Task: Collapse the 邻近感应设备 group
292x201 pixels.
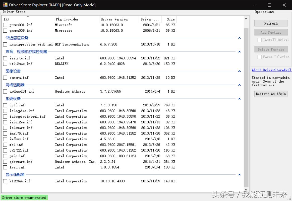Action: coord(239,38)
